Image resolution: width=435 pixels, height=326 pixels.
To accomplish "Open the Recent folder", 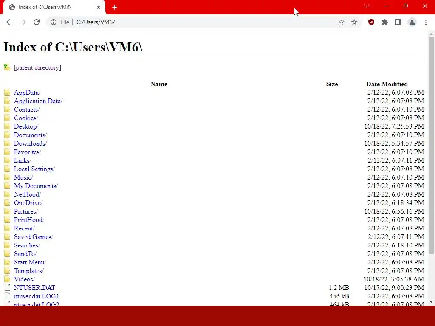I will (24, 228).
